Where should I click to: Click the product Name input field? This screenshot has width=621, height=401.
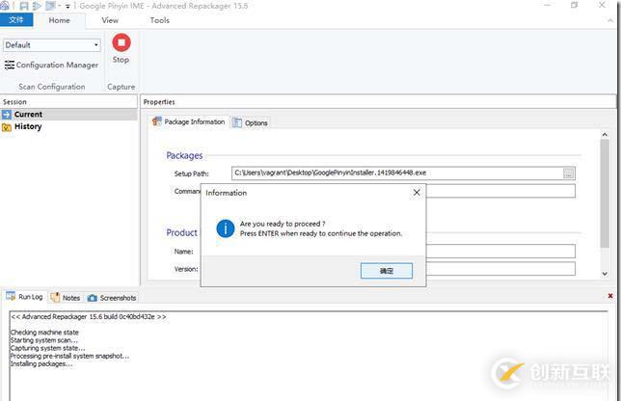[x=500, y=251]
